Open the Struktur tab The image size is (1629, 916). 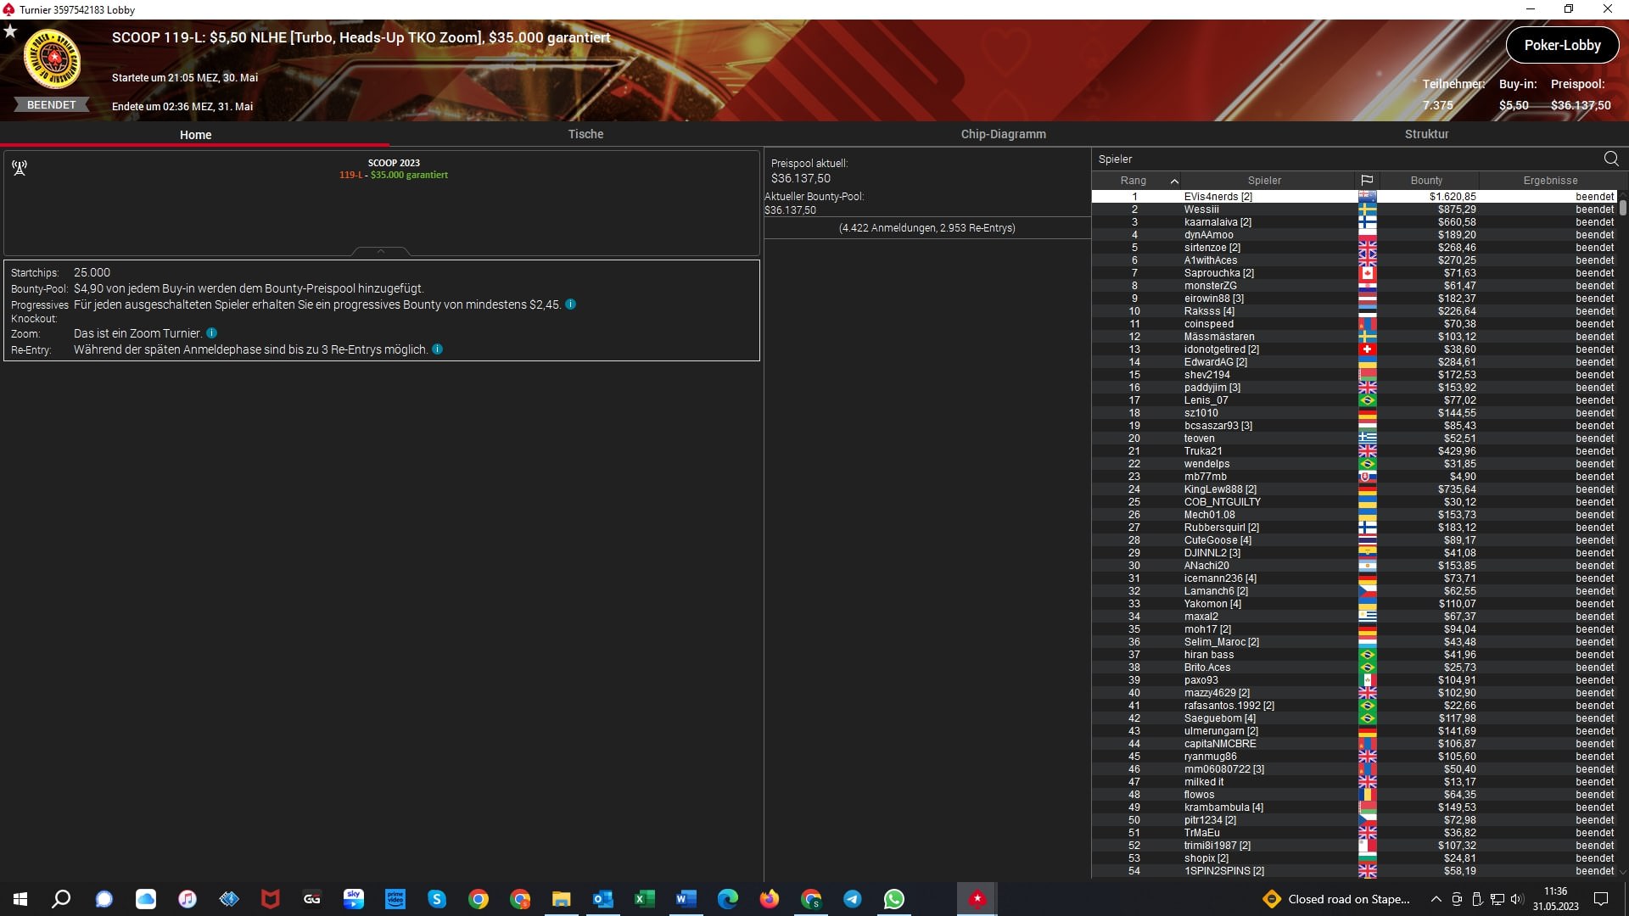point(1426,134)
